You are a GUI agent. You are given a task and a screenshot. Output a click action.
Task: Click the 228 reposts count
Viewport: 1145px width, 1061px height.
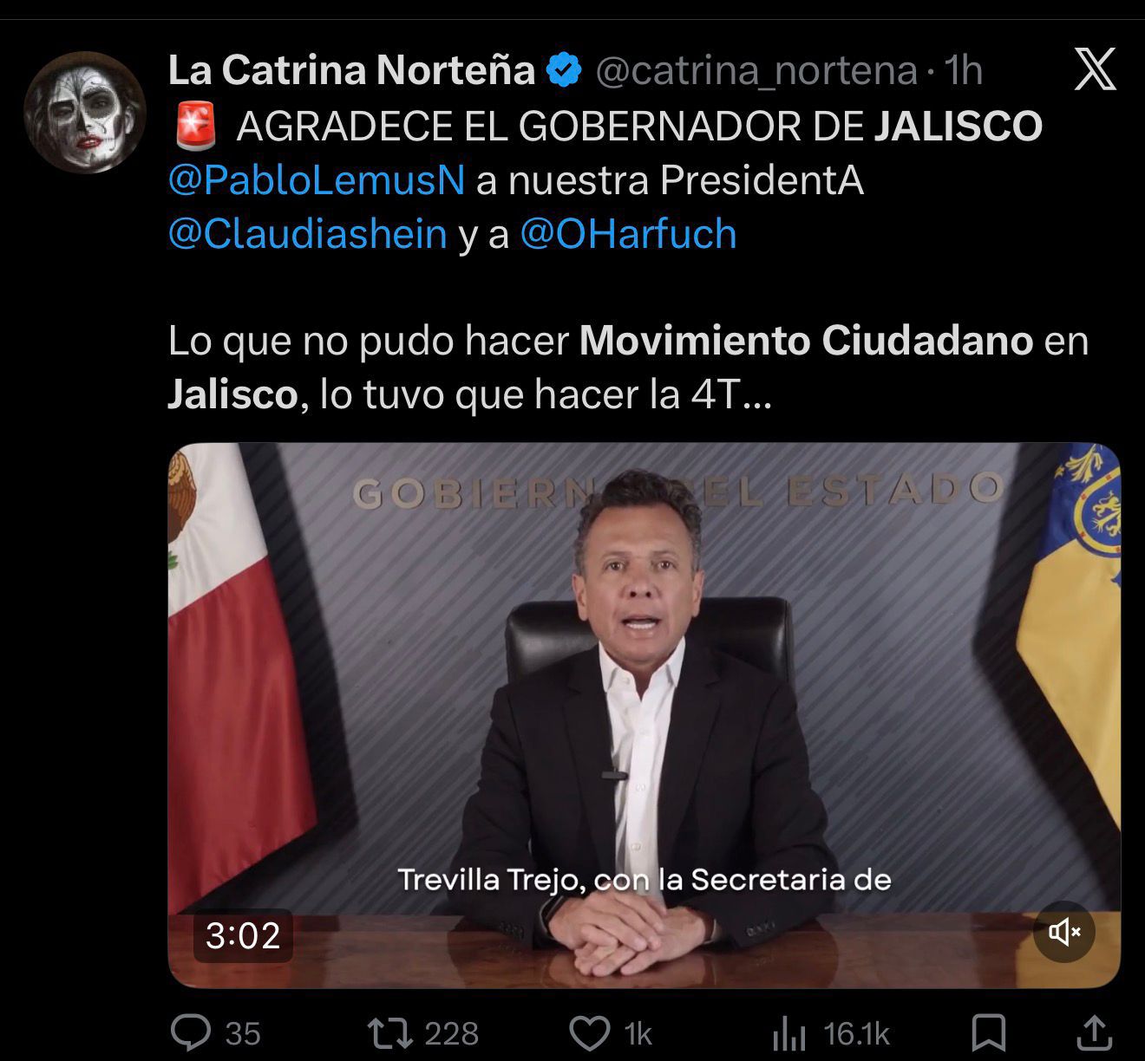click(452, 1033)
